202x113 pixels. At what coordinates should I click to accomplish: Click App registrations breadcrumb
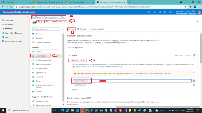[51, 17]
